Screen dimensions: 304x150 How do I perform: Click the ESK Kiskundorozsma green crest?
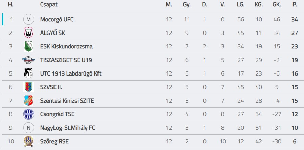[28, 46]
